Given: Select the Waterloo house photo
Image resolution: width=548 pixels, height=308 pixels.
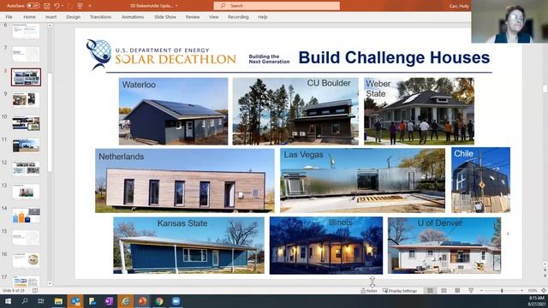Looking at the screenshot, I should click(x=173, y=111).
